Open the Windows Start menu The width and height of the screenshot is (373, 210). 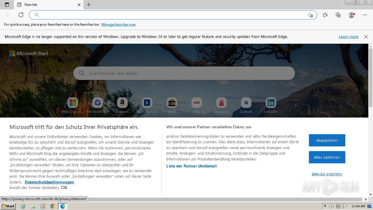point(8,206)
